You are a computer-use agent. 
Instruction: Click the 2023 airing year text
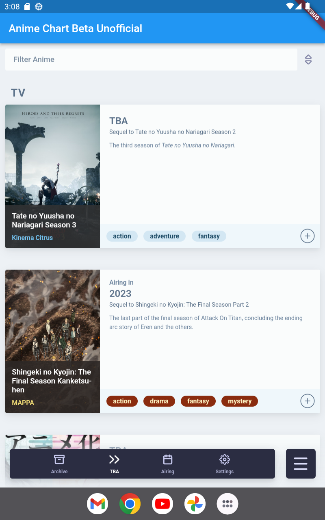pos(120,293)
